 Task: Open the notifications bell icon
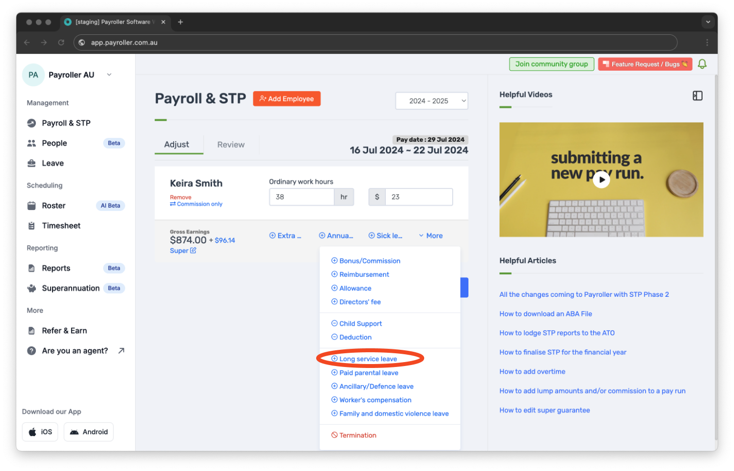pyautogui.click(x=702, y=64)
